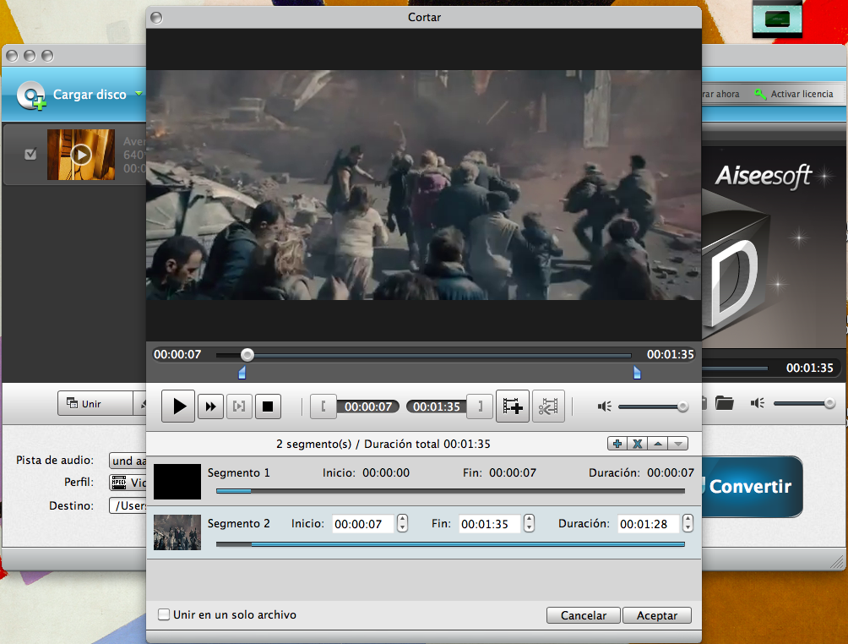This screenshot has height=644, width=848.
Task: Click the split segment scissors icon
Action: click(548, 406)
